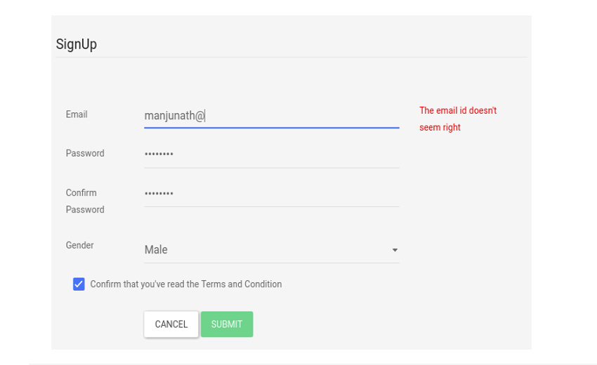The width and height of the screenshot is (597, 365).
Task: Open the Gender dropdown arrow
Action: coord(395,250)
